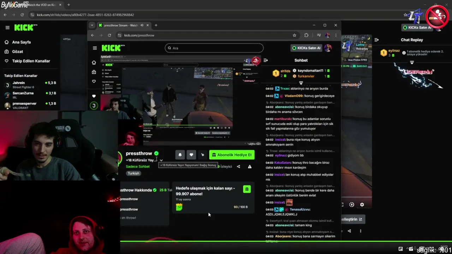Open Kick user avatar in front window

[328, 48]
